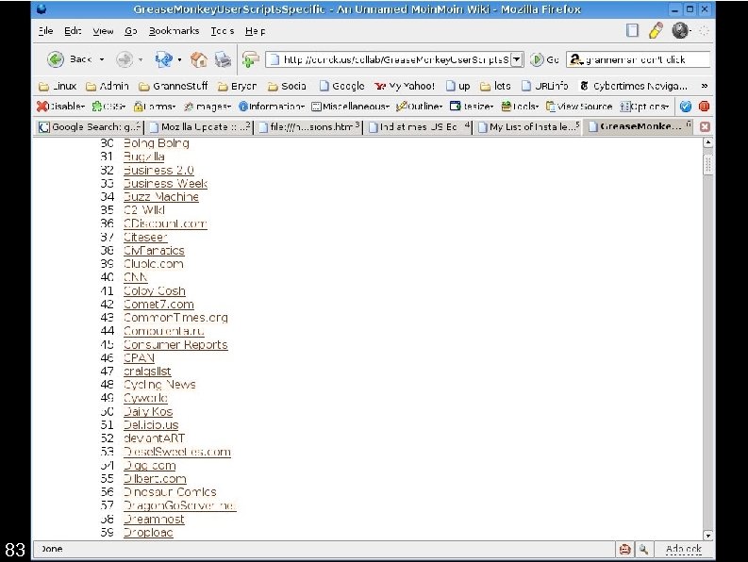Click the magnifier icon in status bar
The width and height of the screenshot is (748, 562).
tap(643, 549)
